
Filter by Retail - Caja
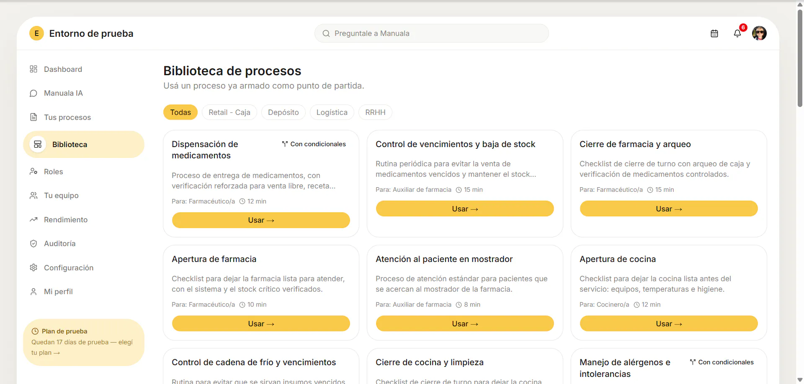click(229, 112)
